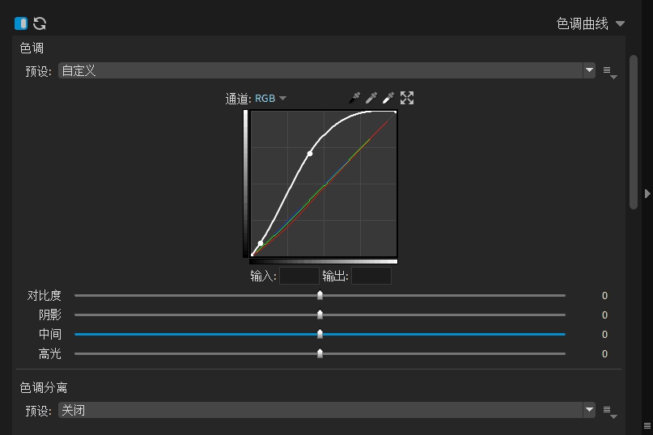Click the reset (circular arrows) icon
The width and height of the screenshot is (653, 435).
[x=39, y=23]
